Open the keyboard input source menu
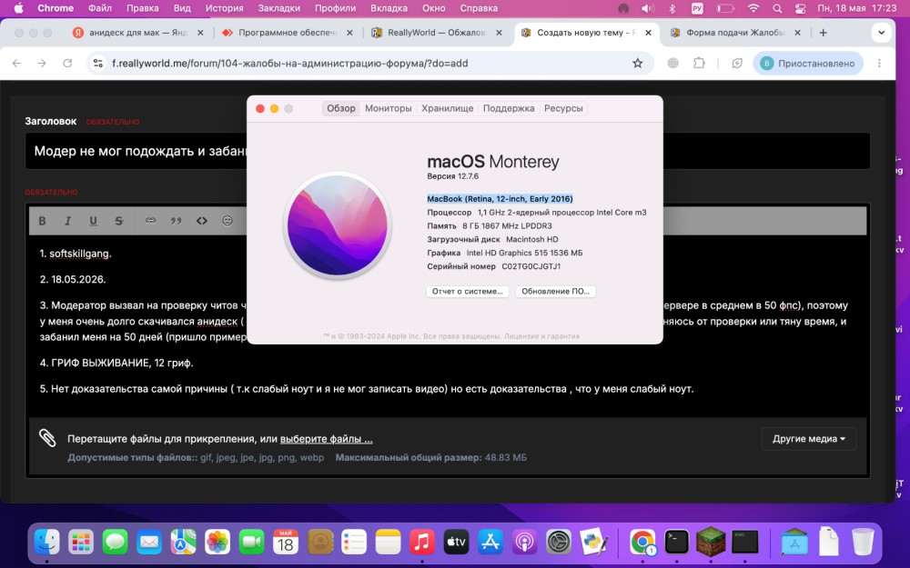Image resolution: width=910 pixels, height=568 pixels. (697, 8)
